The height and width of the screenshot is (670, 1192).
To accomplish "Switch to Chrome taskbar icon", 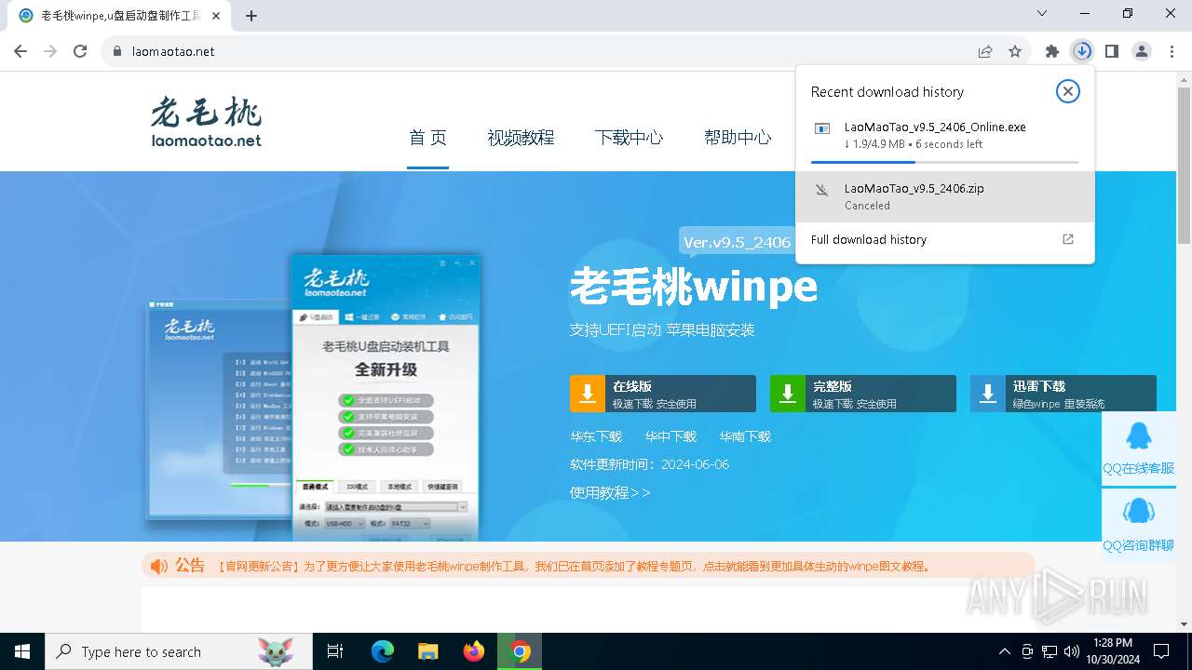I will coord(520,651).
